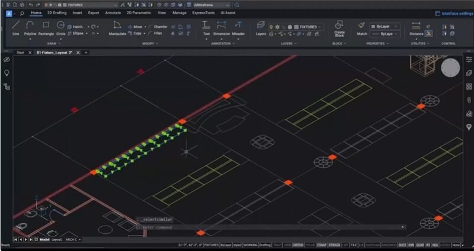The image size is (474, 251).
Task: Open the structure tree panel in left sidebar
Action: click(7, 87)
